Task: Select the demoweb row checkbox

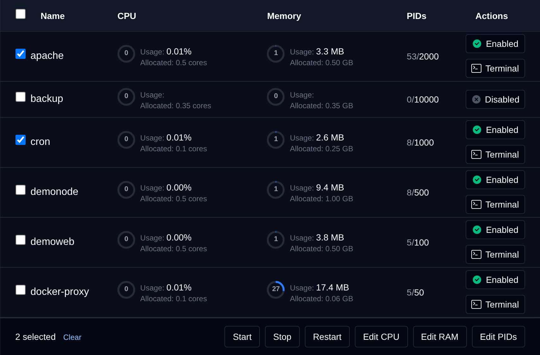Action: tap(21, 240)
